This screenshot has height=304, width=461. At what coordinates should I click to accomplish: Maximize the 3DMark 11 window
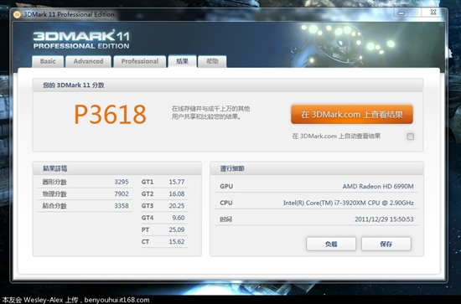415,13
